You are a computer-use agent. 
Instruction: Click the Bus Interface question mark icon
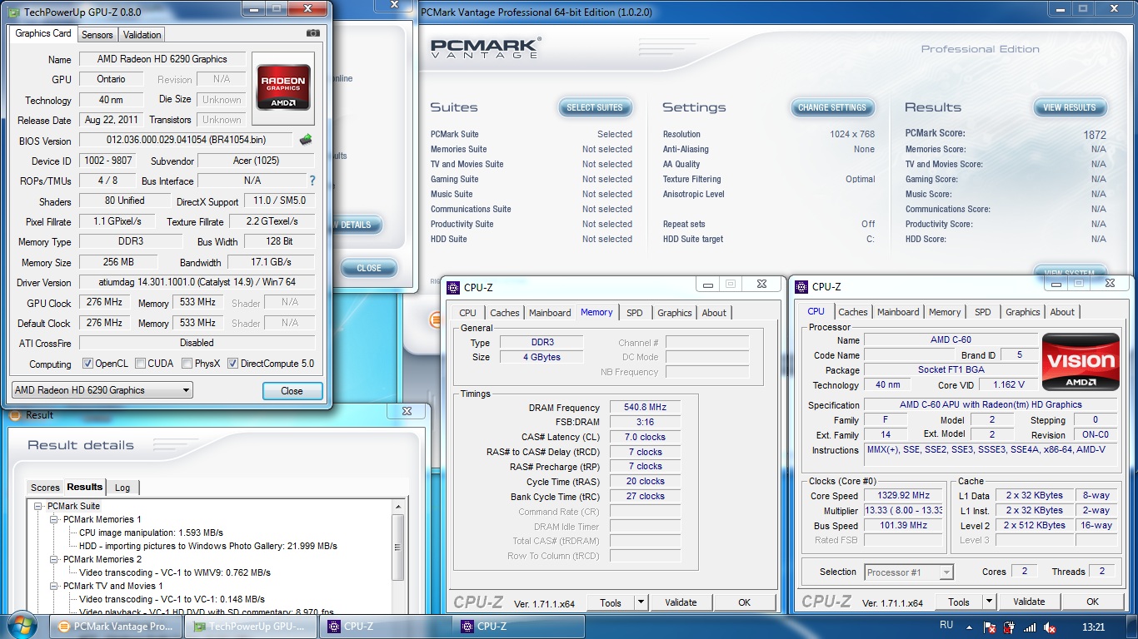coord(312,181)
